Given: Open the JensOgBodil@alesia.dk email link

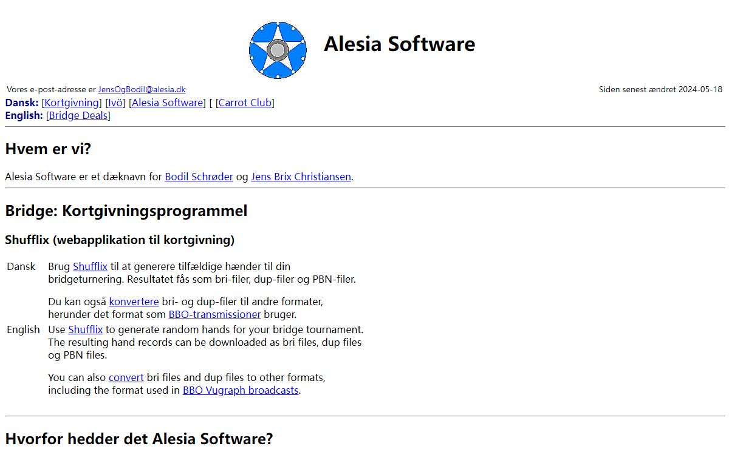Looking at the screenshot, I should 142,89.
